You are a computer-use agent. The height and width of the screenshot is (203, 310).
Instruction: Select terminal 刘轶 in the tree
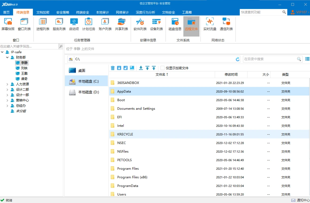[x=22, y=68]
